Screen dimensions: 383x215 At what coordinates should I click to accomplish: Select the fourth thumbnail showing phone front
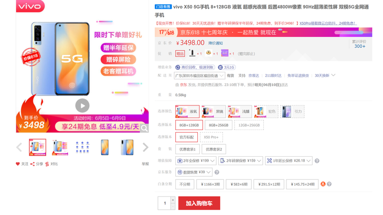coord(105,147)
